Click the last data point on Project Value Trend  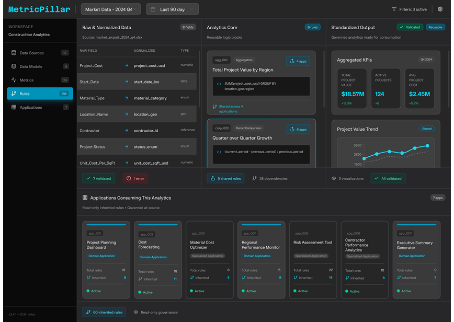427,146
